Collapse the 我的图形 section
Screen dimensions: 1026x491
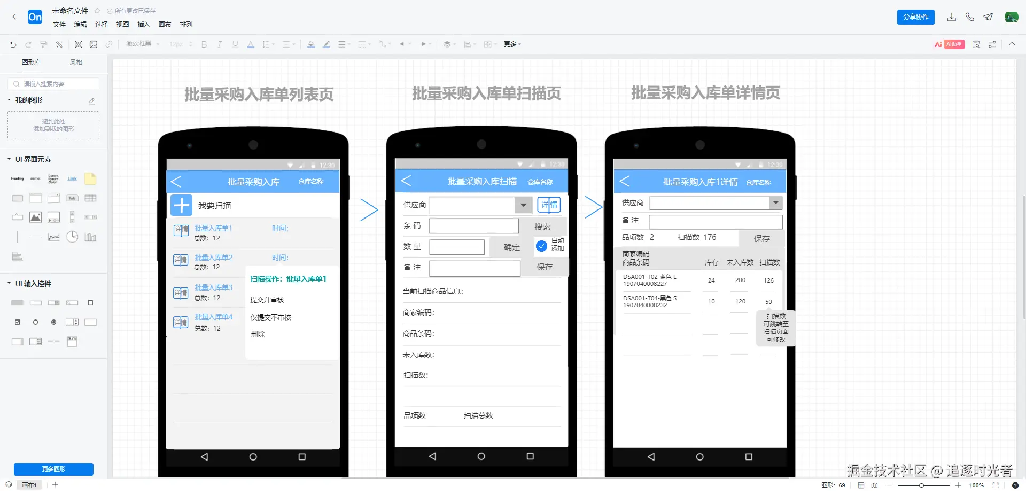click(9, 100)
